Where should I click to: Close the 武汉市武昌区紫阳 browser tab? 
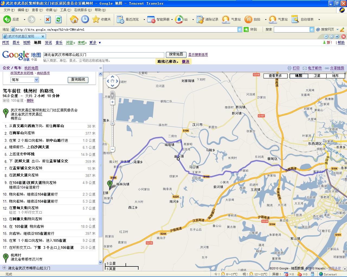coord(43,36)
